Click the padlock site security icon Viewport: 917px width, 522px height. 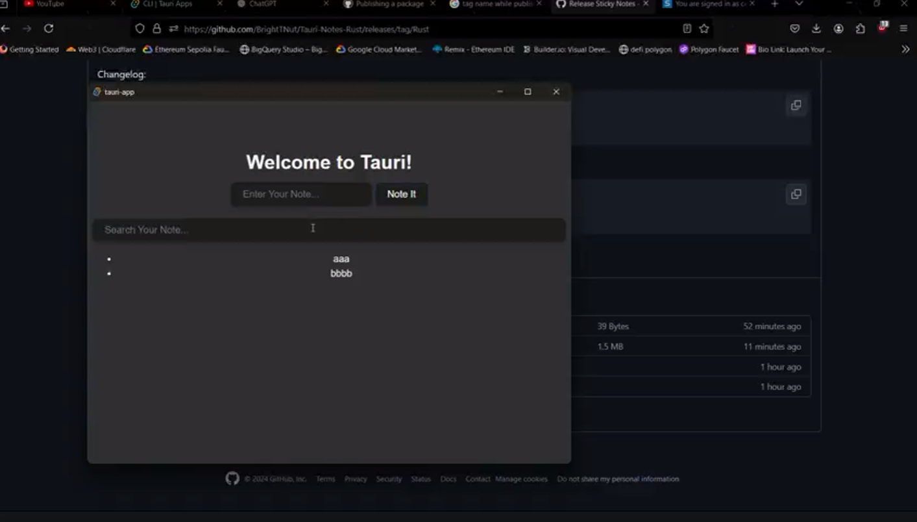click(156, 29)
